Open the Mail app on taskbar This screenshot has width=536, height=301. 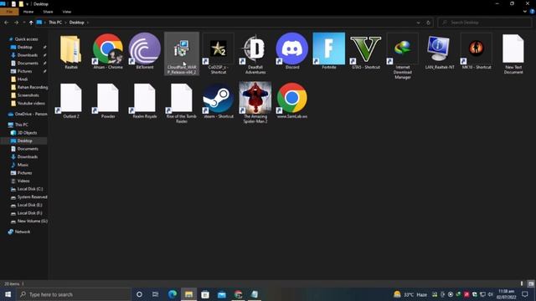tap(221, 294)
